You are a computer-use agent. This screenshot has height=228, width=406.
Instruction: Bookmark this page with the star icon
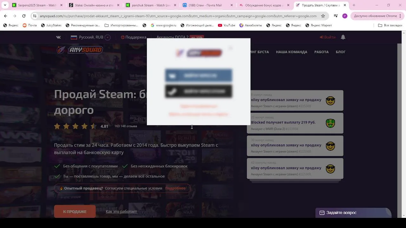click(x=323, y=16)
